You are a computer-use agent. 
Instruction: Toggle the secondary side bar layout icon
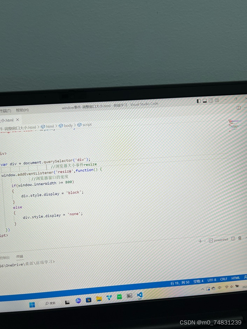[x=211, y=100]
